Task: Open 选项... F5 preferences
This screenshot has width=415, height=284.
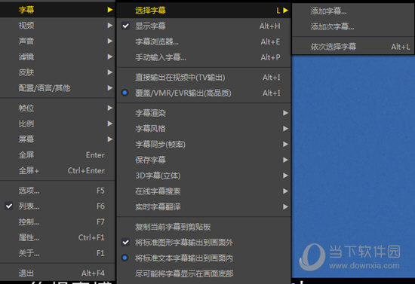Action: 57,191
